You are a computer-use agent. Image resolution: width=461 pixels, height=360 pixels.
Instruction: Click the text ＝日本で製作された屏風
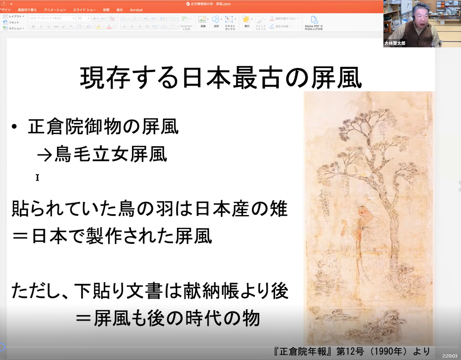[112, 236]
